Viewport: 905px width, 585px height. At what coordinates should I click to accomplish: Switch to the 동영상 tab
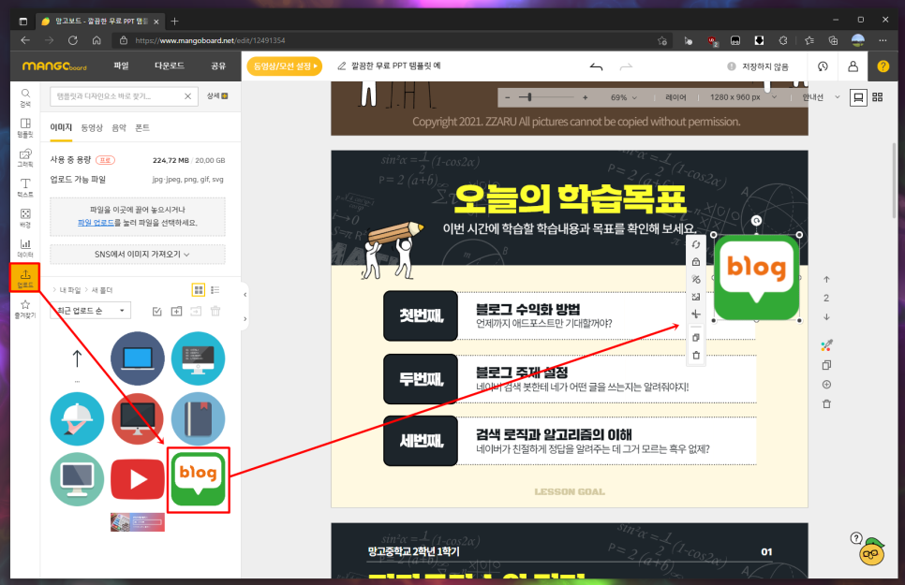tap(92, 127)
